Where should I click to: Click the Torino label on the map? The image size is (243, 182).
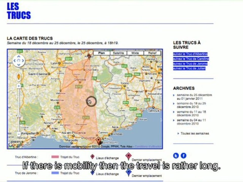[125, 83]
